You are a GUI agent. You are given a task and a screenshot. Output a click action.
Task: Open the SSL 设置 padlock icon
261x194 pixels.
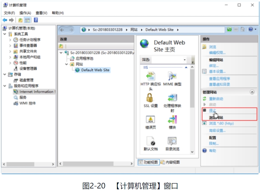(x=150, y=98)
